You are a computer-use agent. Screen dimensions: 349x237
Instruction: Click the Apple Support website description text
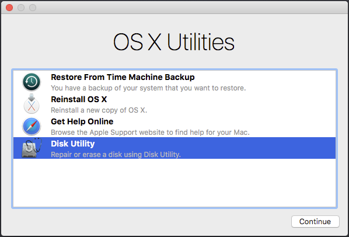click(150, 133)
